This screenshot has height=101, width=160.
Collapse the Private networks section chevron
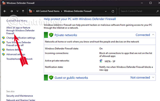[x=153, y=35]
